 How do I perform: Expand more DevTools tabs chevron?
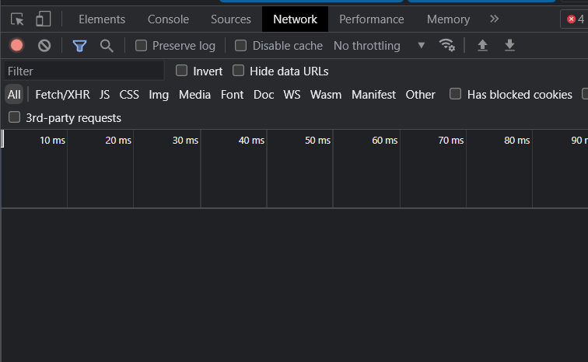click(x=494, y=19)
